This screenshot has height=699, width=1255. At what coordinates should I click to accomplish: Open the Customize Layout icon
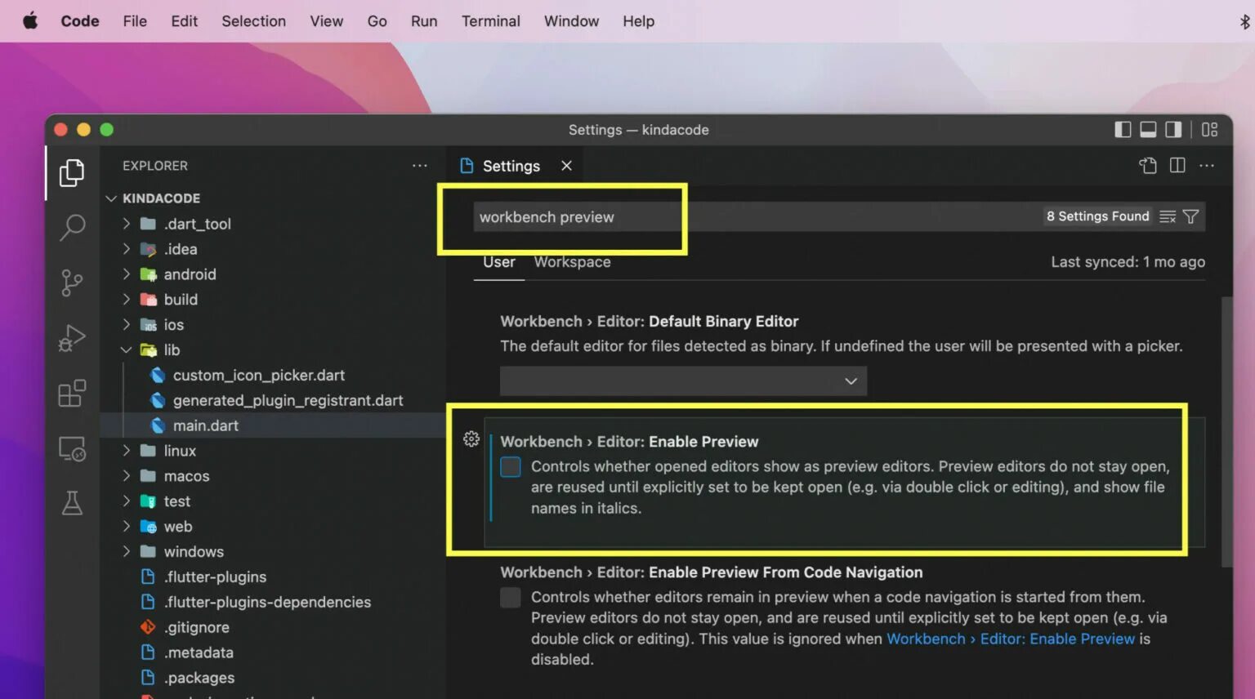pyautogui.click(x=1210, y=129)
